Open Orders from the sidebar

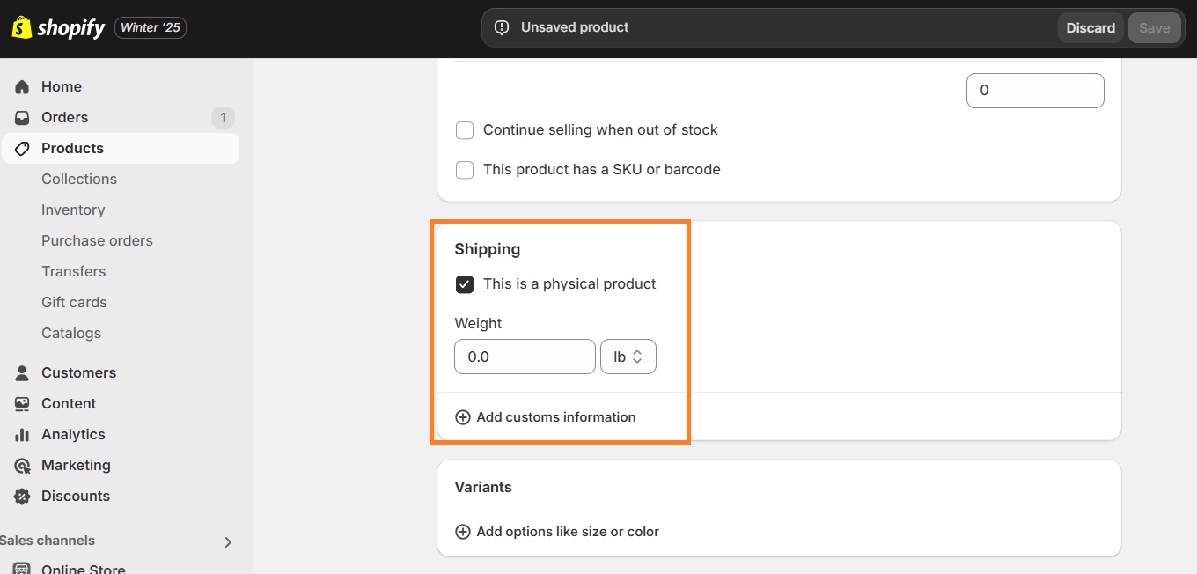[21, 117]
